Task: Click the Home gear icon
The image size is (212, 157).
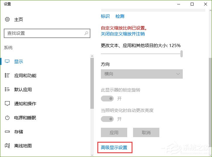Action: pos(7,20)
